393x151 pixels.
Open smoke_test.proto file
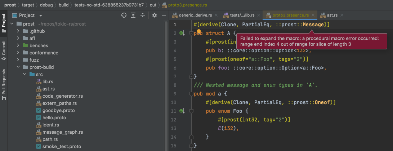coord(62,146)
